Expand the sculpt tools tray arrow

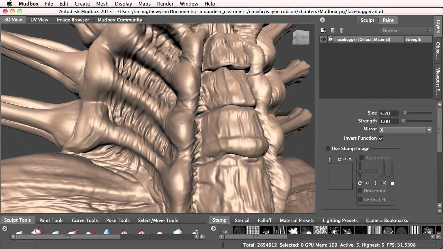[x=5, y=228]
